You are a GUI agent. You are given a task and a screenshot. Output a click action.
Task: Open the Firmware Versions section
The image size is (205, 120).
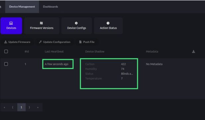42,26
